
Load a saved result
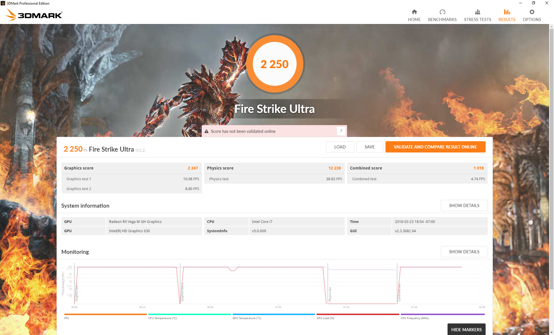tap(340, 147)
